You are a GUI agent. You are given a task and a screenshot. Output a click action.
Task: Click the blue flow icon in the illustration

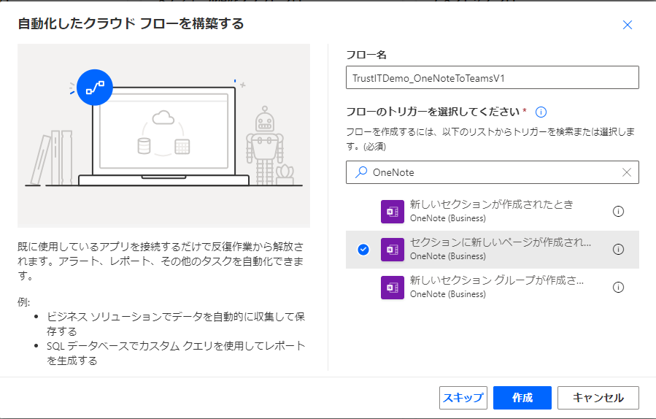coord(95,87)
